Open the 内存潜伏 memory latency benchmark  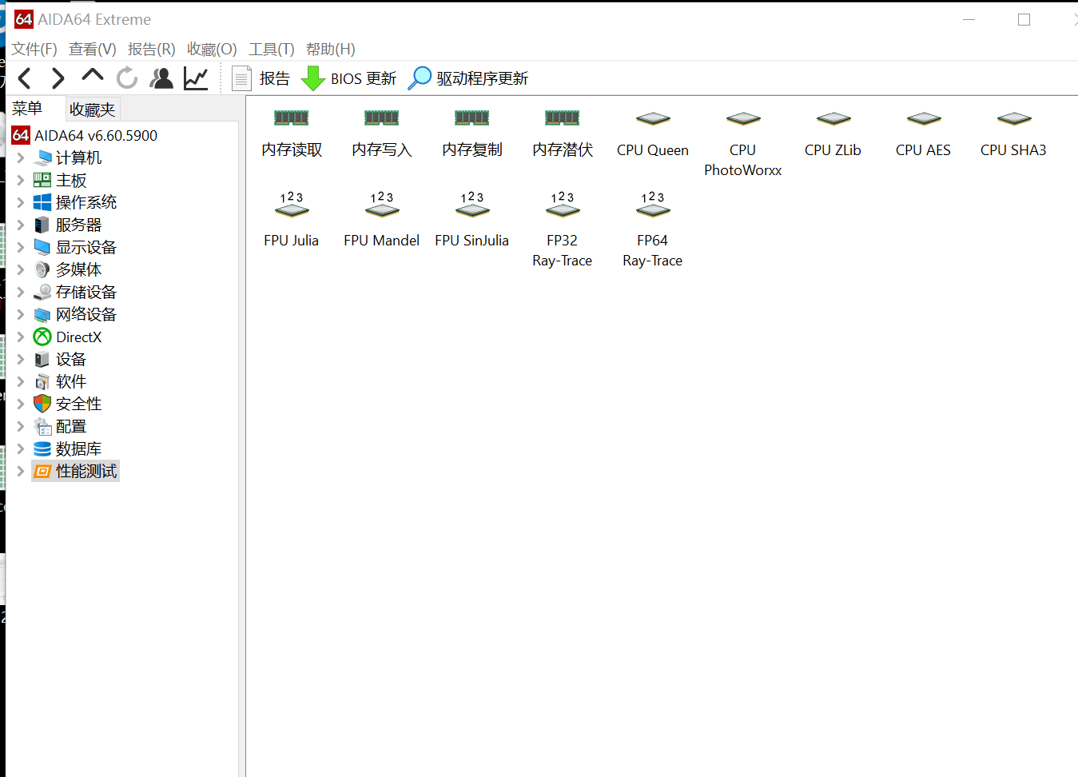pyautogui.click(x=563, y=133)
